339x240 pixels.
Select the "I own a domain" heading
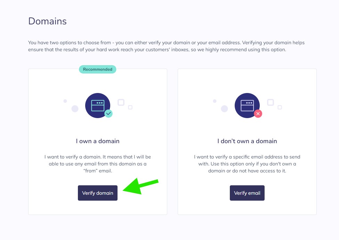[98, 141]
